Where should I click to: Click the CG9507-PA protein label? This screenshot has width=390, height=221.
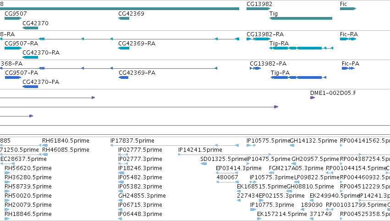tap(22, 72)
